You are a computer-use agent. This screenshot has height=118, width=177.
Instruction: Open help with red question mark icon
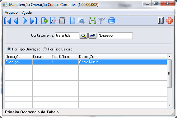click(x=169, y=21)
